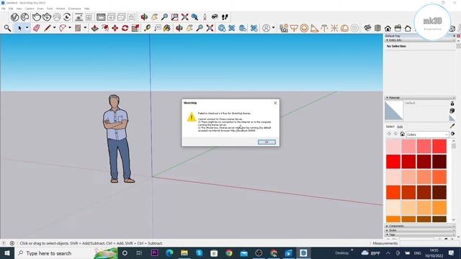Viewport: 461px width, 259px height.
Task: Add a V-Ray dome light
Action: [x=344, y=28]
